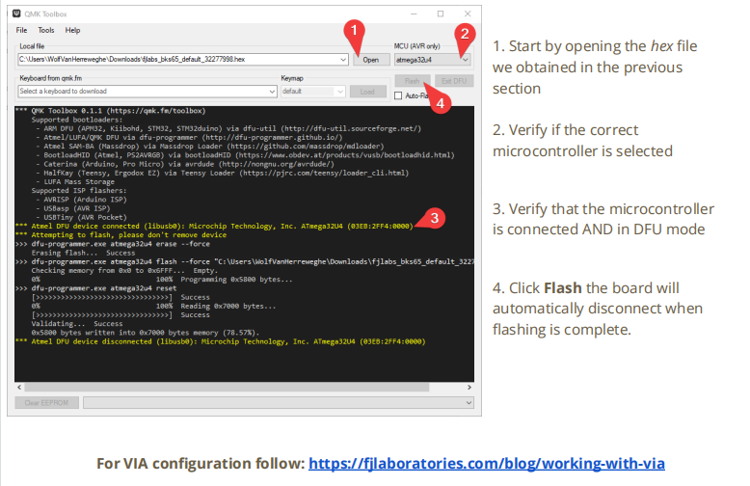Expand the local file path dropdown
This screenshot has width=750, height=486.
[x=343, y=60]
